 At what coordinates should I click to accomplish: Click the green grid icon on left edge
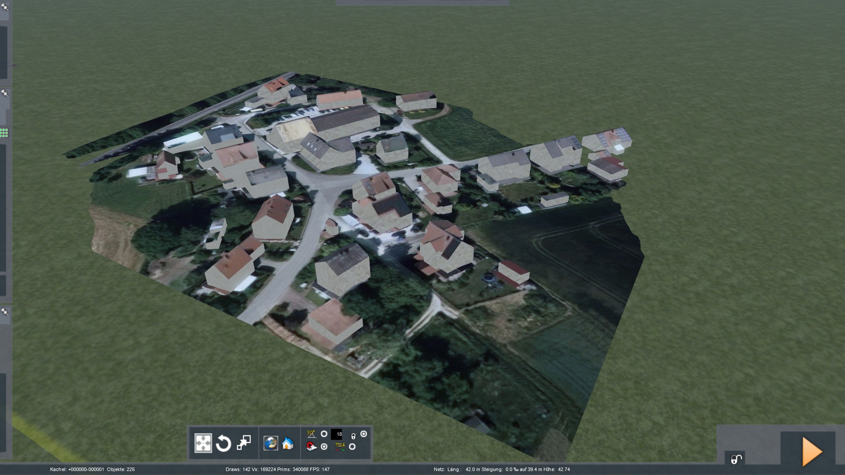pos(4,133)
